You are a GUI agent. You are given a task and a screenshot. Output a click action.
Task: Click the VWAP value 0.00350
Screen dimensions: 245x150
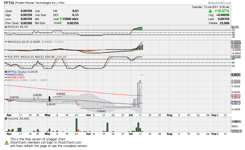73,23
